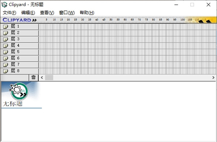Click frame 10 on the timeline ruler
The image size is (217, 142).
54,19
